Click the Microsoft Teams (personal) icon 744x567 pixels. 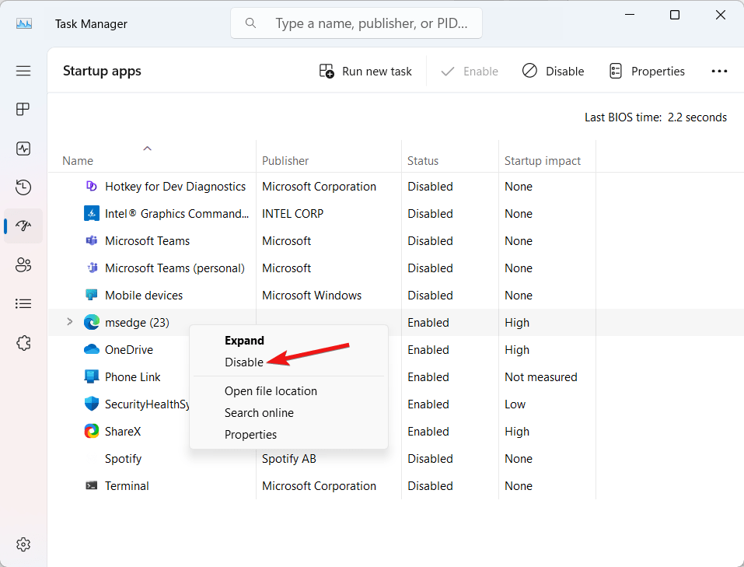[92, 268]
